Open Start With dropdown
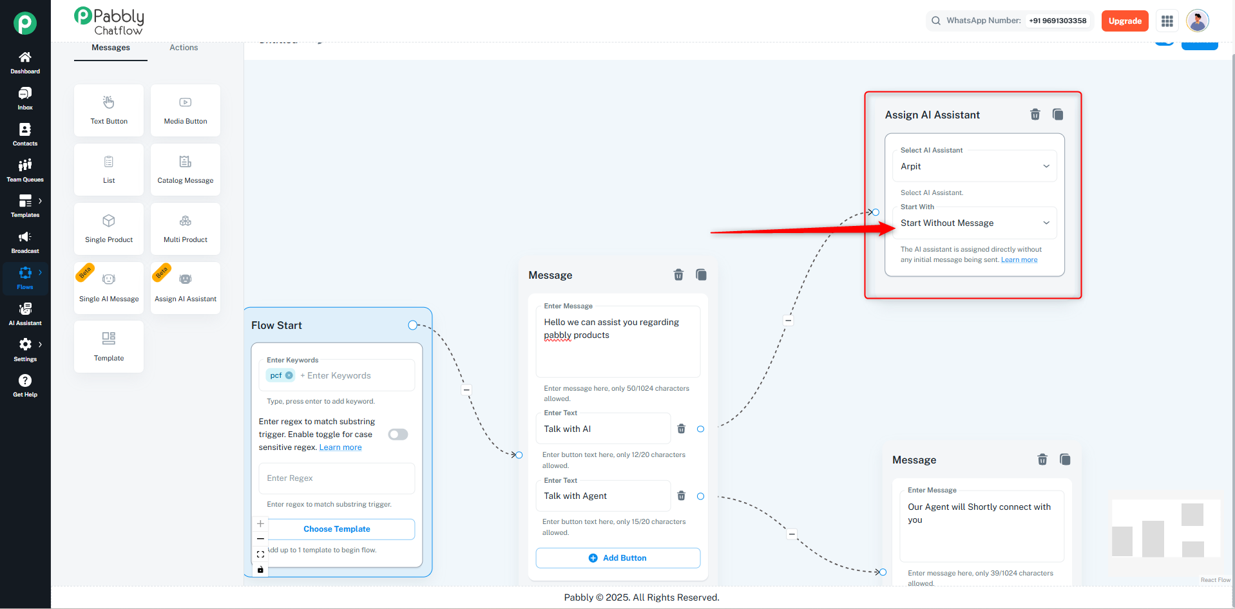This screenshot has height=609, width=1235. (975, 223)
